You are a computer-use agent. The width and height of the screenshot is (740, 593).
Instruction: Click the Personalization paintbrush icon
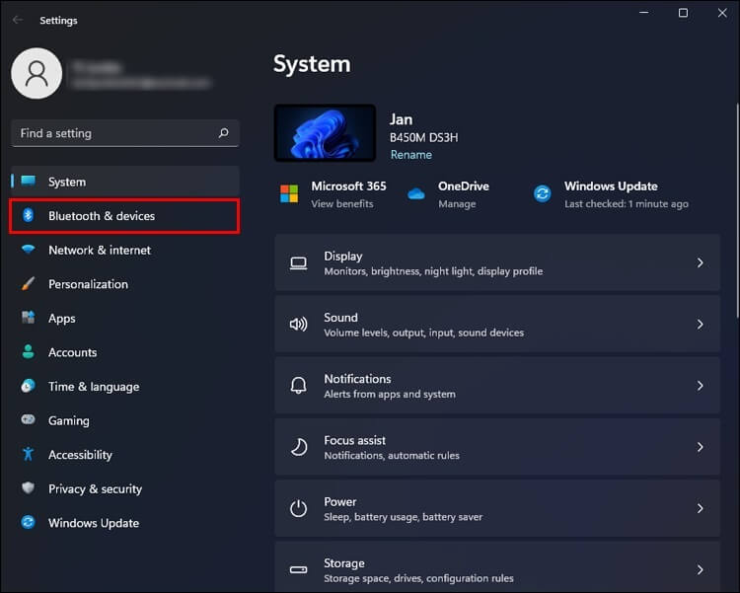[29, 284]
